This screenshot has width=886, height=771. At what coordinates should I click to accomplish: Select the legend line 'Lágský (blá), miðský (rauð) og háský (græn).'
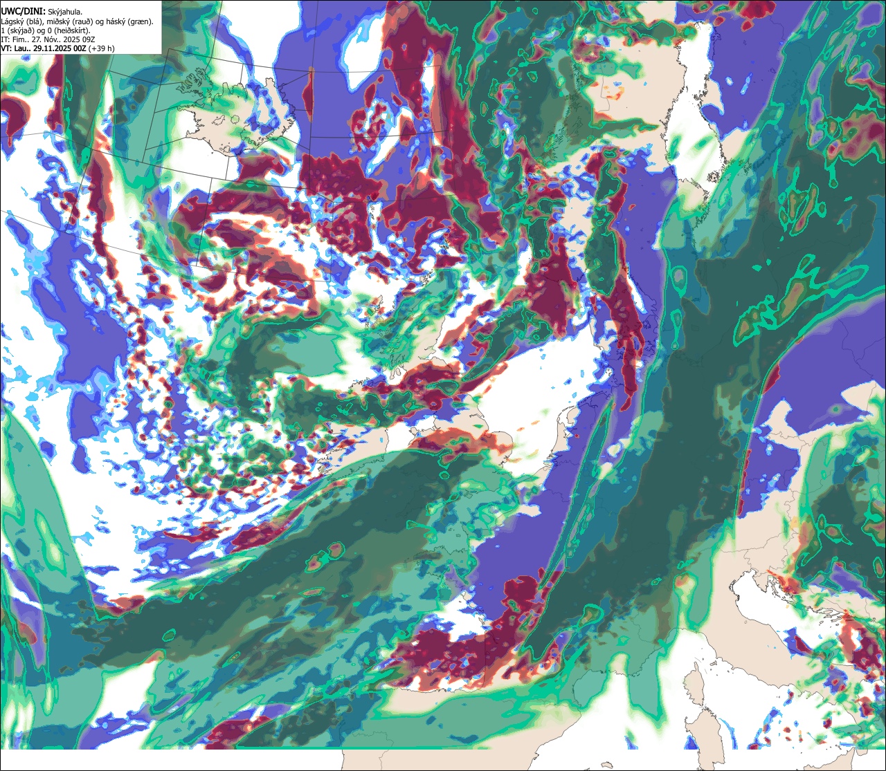point(78,21)
